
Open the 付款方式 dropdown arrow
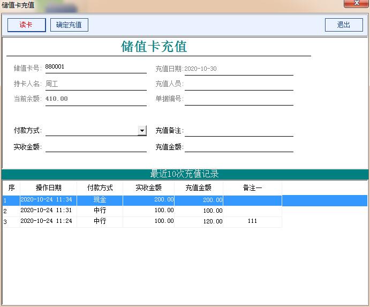coord(142,131)
